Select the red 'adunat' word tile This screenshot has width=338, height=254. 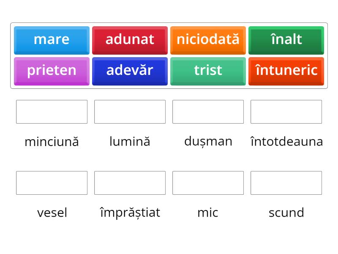point(130,40)
